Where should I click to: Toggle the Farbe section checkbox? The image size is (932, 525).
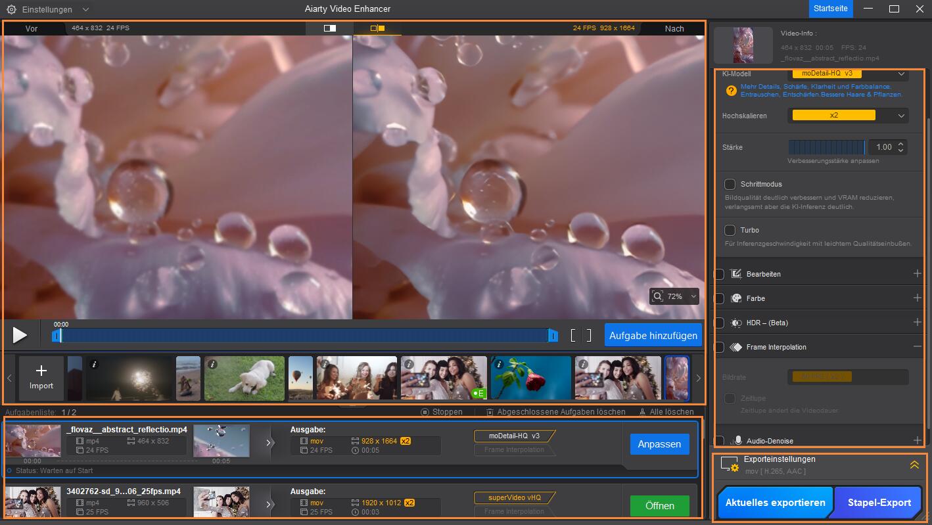719,298
